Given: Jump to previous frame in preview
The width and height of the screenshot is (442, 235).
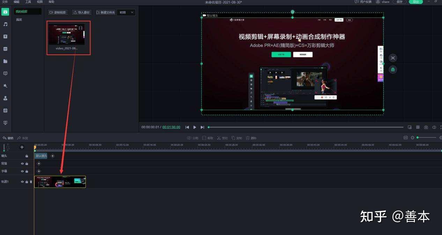Looking at the screenshot, I should [x=187, y=127].
